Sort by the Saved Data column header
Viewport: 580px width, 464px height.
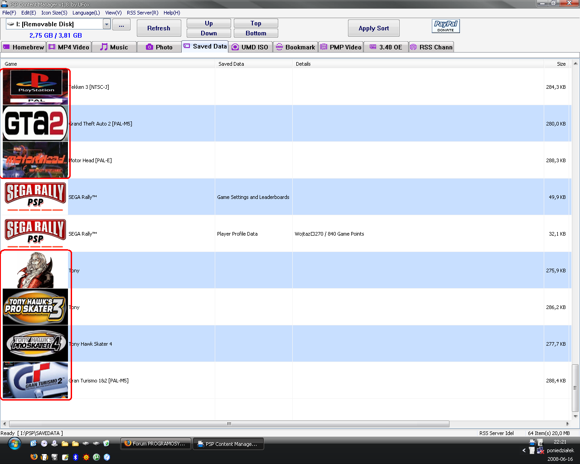coord(254,64)
